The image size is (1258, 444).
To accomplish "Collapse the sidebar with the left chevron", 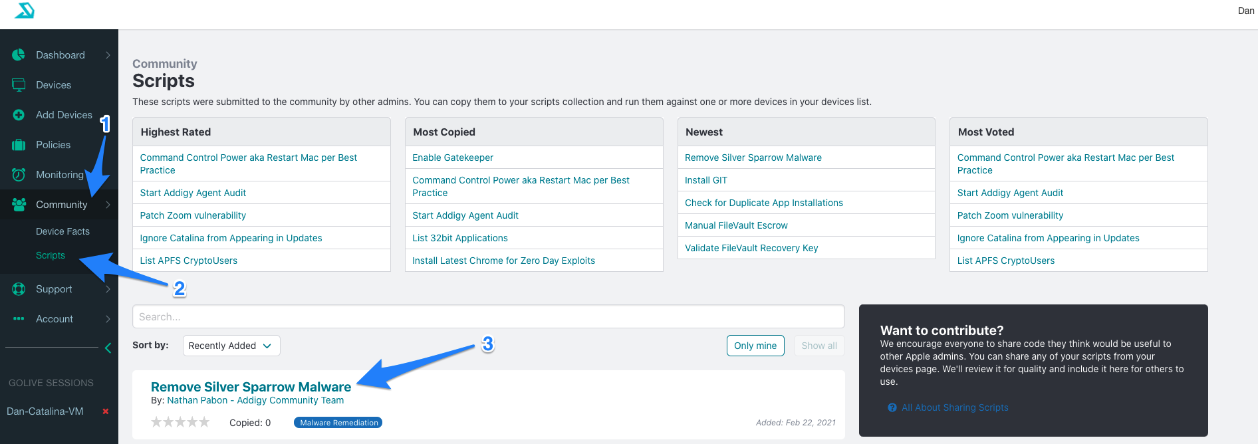I will click(108, 348).
